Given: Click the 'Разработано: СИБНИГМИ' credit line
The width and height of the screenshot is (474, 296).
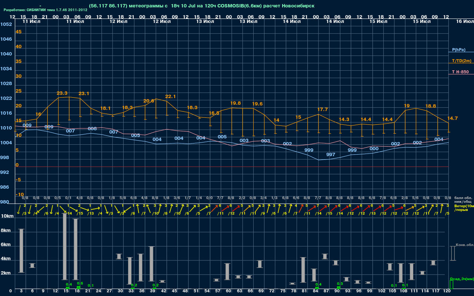Looking at the screenshot, I should pyautogui.click(x=46, y=10).
